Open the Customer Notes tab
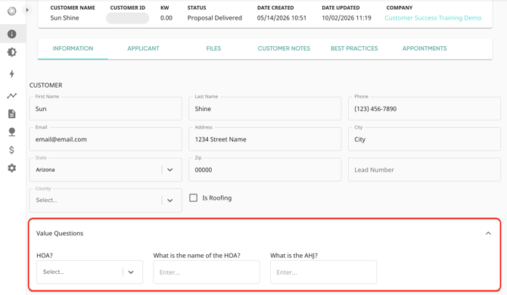Screen dimensions: 507x295 coord(284,48)
